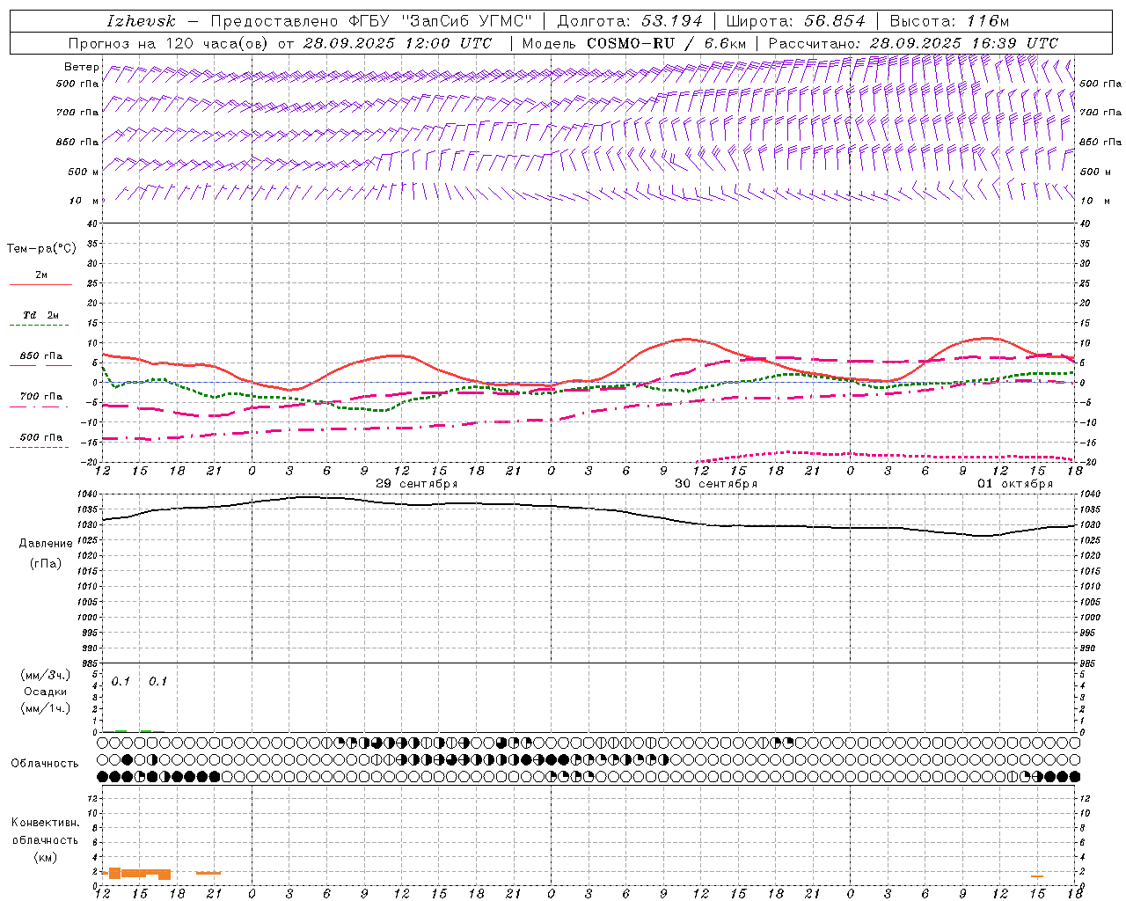The width and height of the screenshot is (1126, 901).
Task: Click the 'Осадки' precipitation label
Action: (45, 692)
